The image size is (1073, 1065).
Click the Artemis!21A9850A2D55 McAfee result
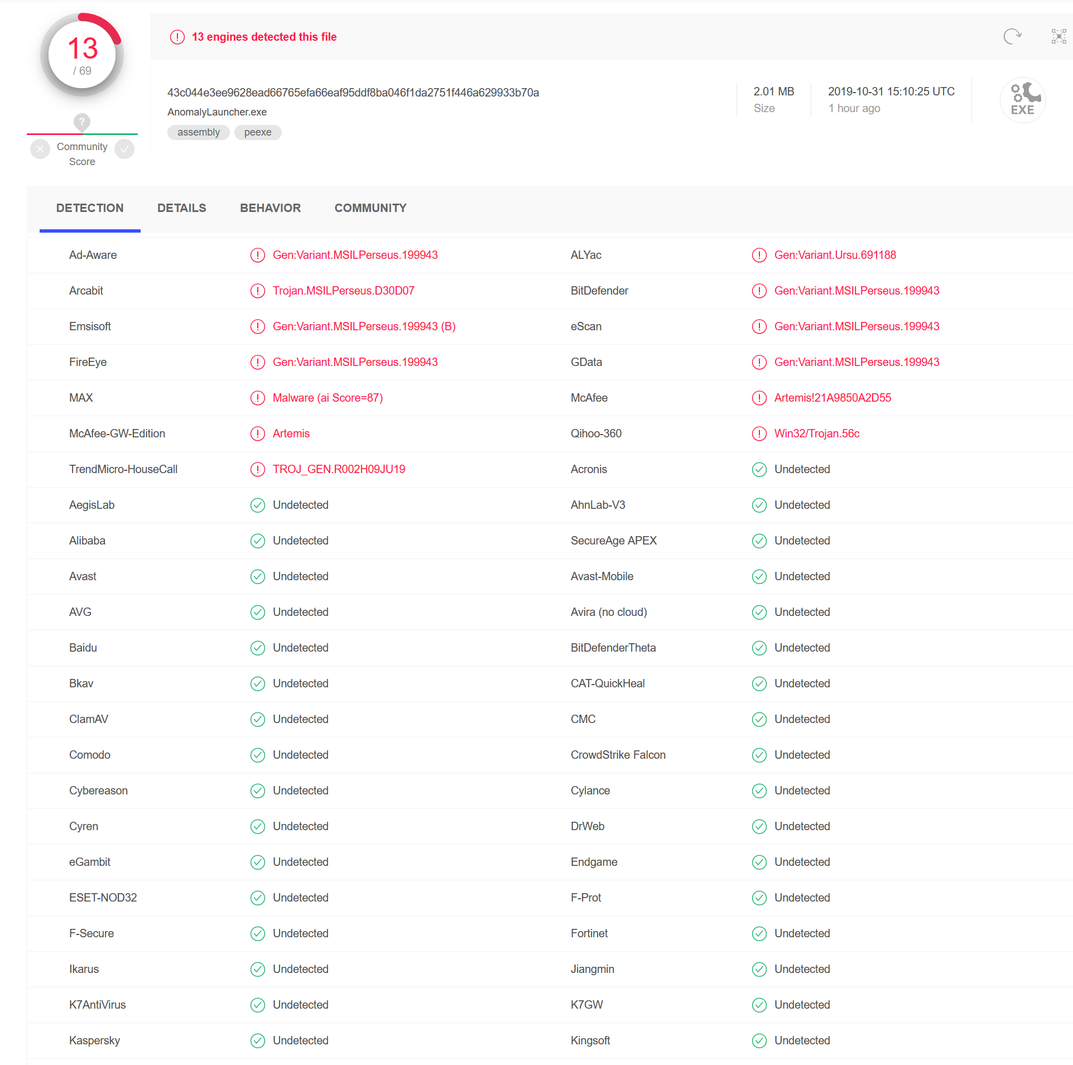[x=832, y=398]
